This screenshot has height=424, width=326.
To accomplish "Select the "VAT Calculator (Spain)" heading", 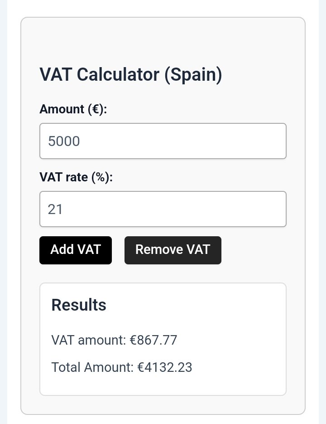I will tap(131, 75).
